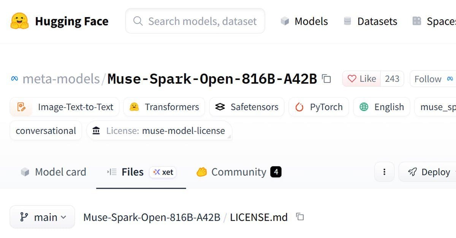Click the Safetensors stack icon
Image resolution: width=456 pixels, height=238 pixels.
[220, 107]
